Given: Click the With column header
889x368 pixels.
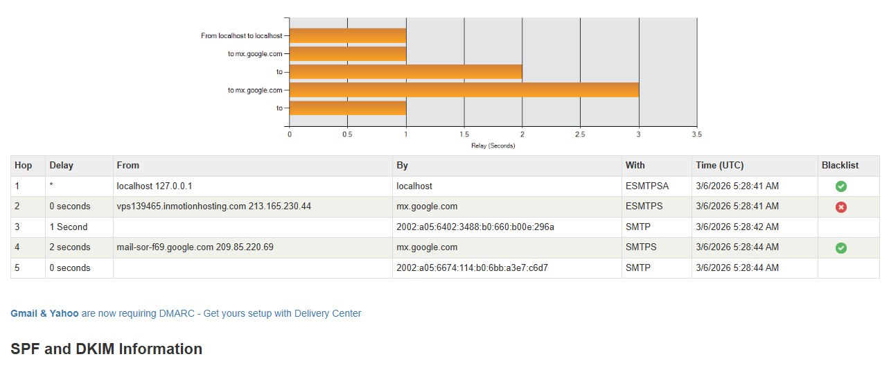Looking at the screenshot, I should [635, 166].
